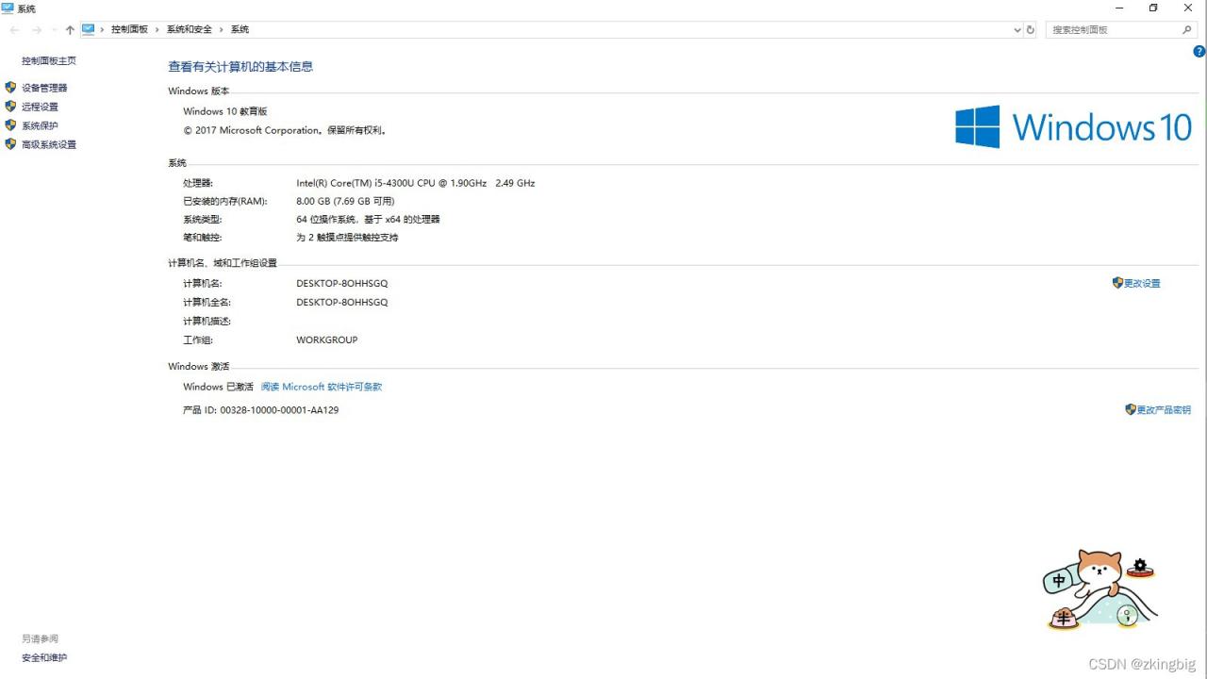Click the RAM value 8.00 GB

[x=345, y=201]
